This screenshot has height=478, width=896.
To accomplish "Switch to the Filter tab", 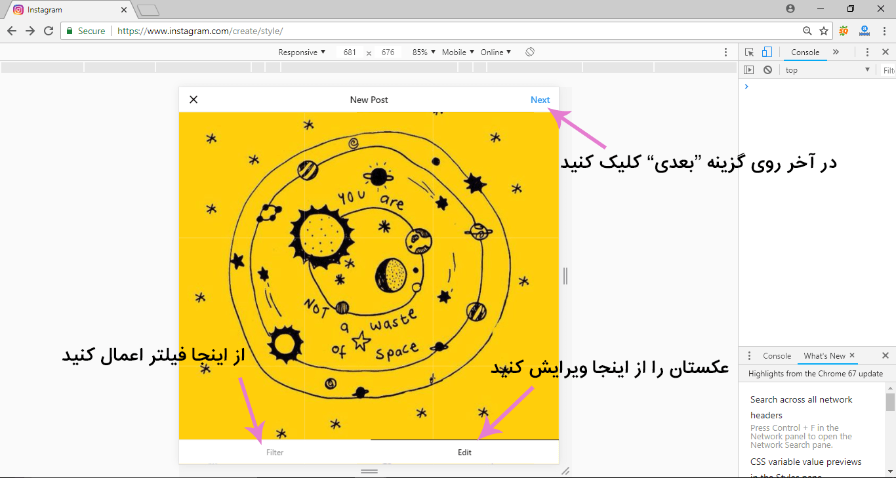I will click(x=275, y=452).
